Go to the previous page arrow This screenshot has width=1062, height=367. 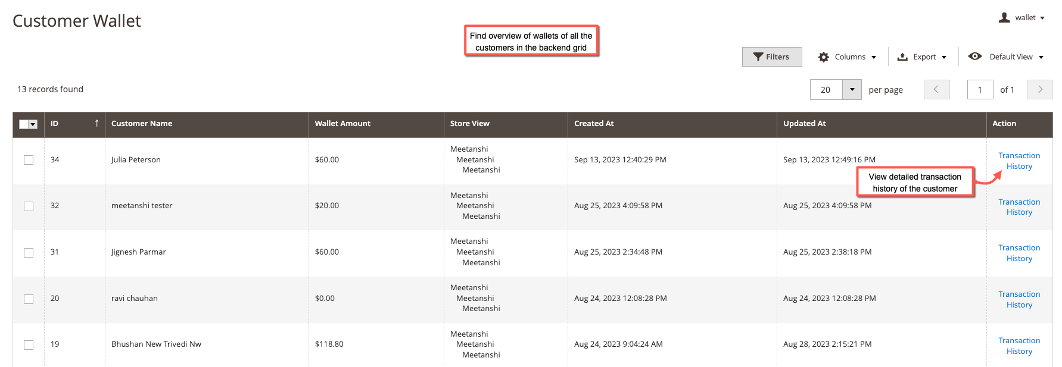[x=936, y=90]
